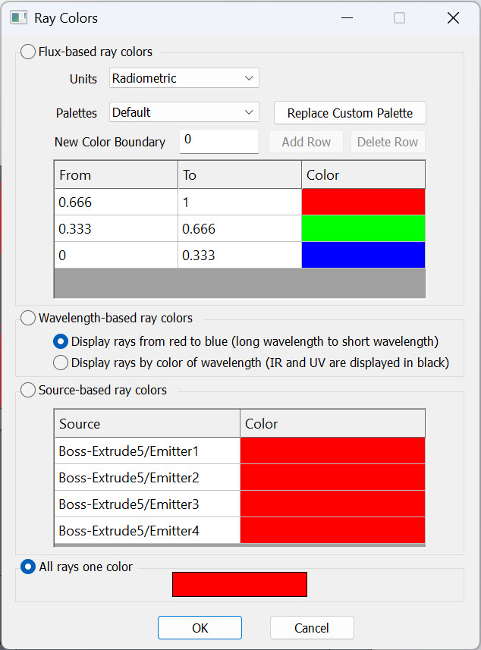Open the All rays one color swatch

(x=239, y=584)
